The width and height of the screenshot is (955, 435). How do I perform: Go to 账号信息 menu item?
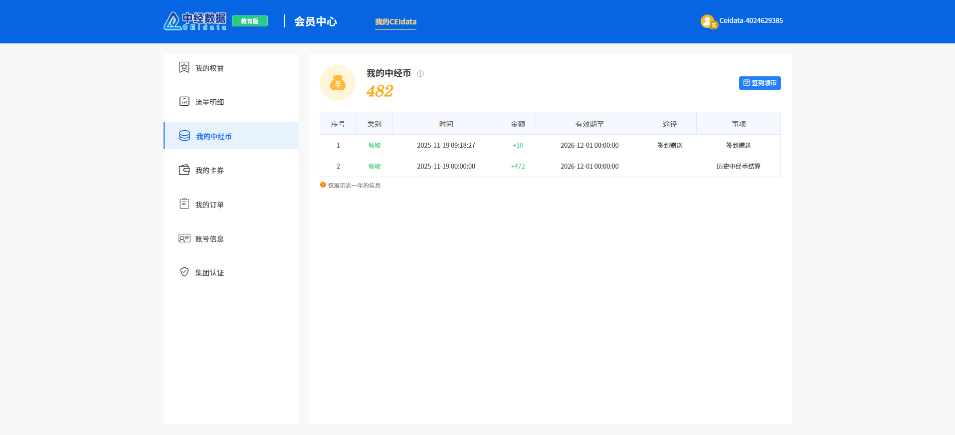pos(209,239)
